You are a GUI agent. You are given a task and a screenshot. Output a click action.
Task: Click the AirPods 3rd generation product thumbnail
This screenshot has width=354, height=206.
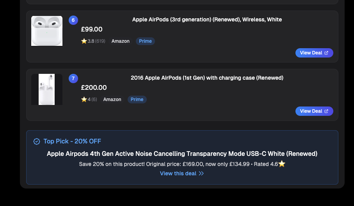click(47, 31)
